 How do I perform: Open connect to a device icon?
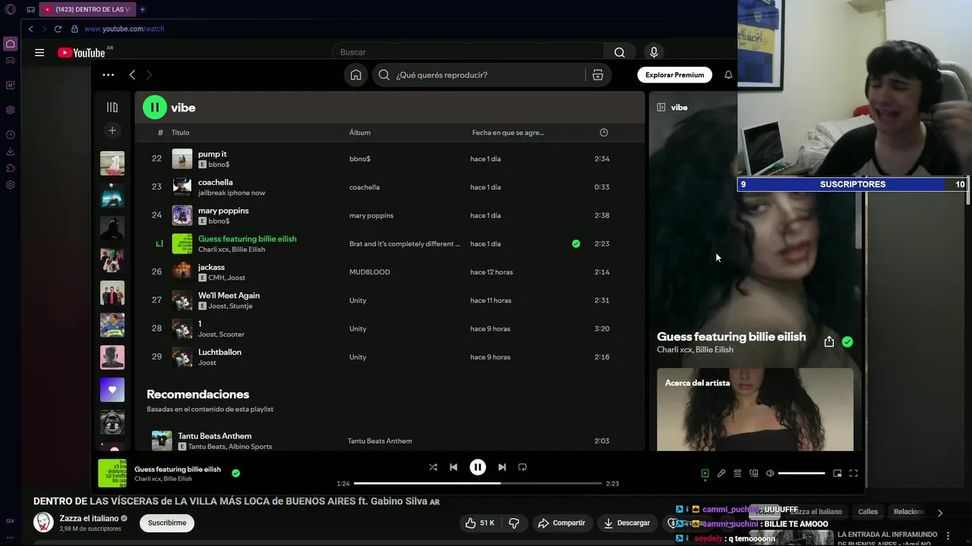[754, 473]
